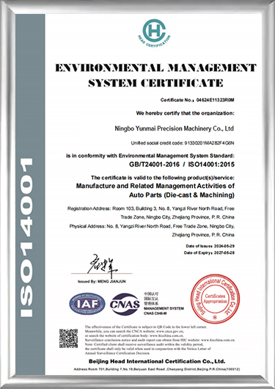Click the GB/T24001-2016 / ISO14001:2015 standard text

pos(182,164)
